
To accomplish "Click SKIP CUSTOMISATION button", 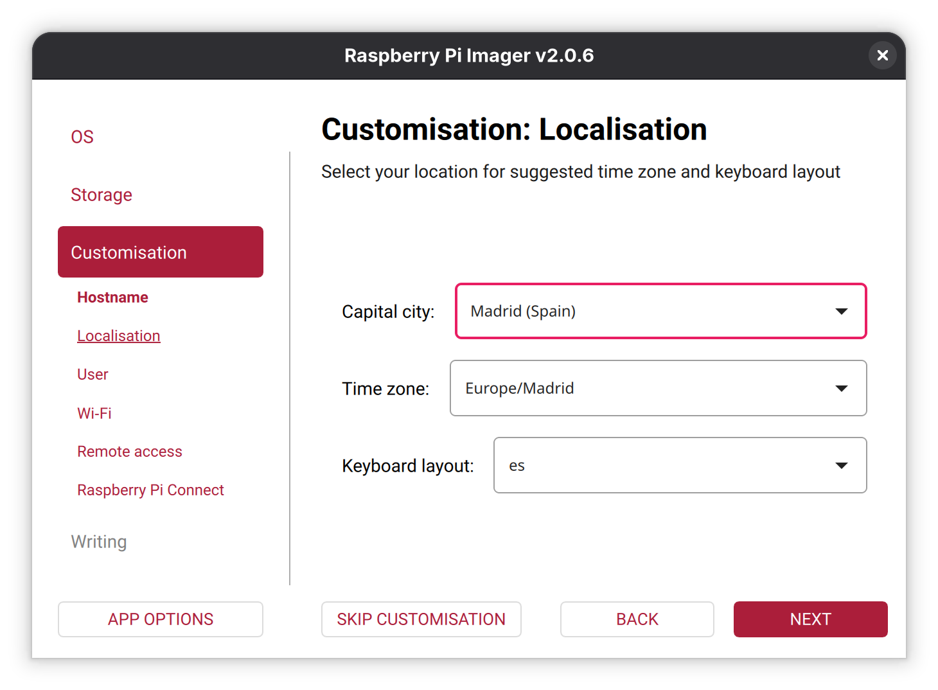I will (x=421, y=619).
